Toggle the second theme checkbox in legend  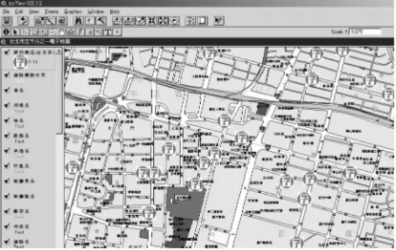click(x=7, y=75)
